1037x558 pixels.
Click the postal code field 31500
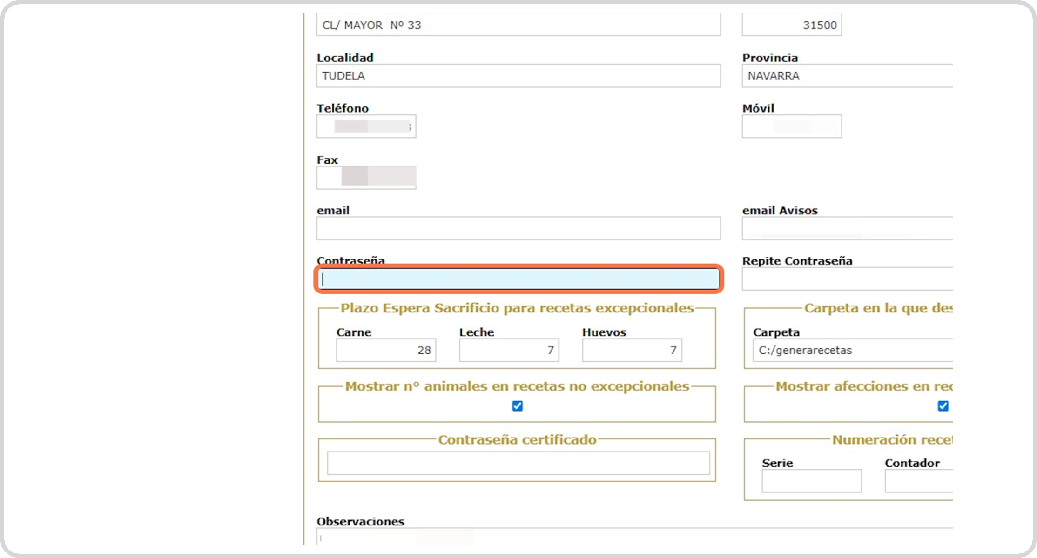click(792, 25)
